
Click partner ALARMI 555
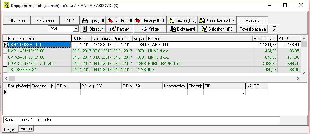coord(200,45)
